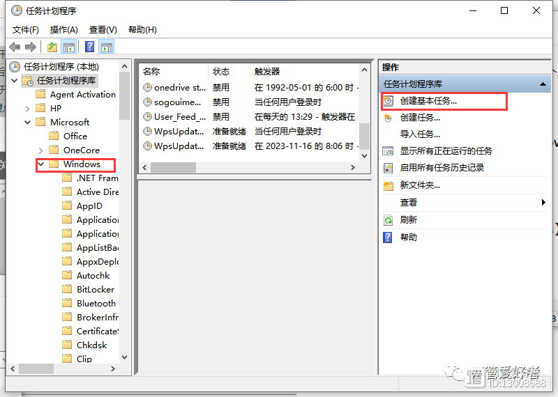Click the 帮助 icon in actions pane
Image resolution: width=558 pixels, height=397 pixels.
point(388,237)
